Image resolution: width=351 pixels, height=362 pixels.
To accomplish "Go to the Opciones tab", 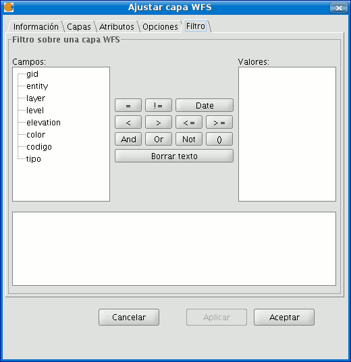I will pyautogui.click(x=160, y=26).
